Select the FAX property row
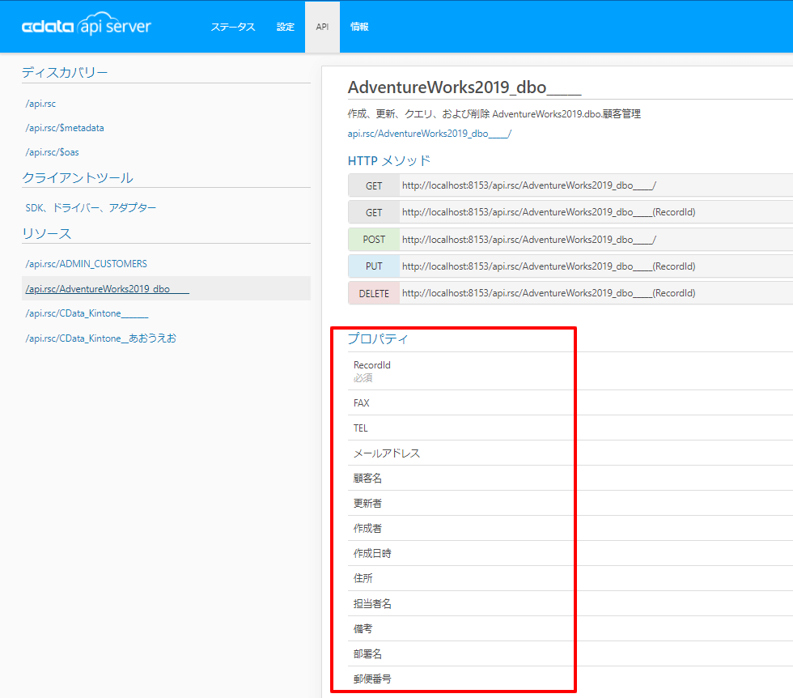Viewport: 793px width, 698px height. click(x=570, y=403)
